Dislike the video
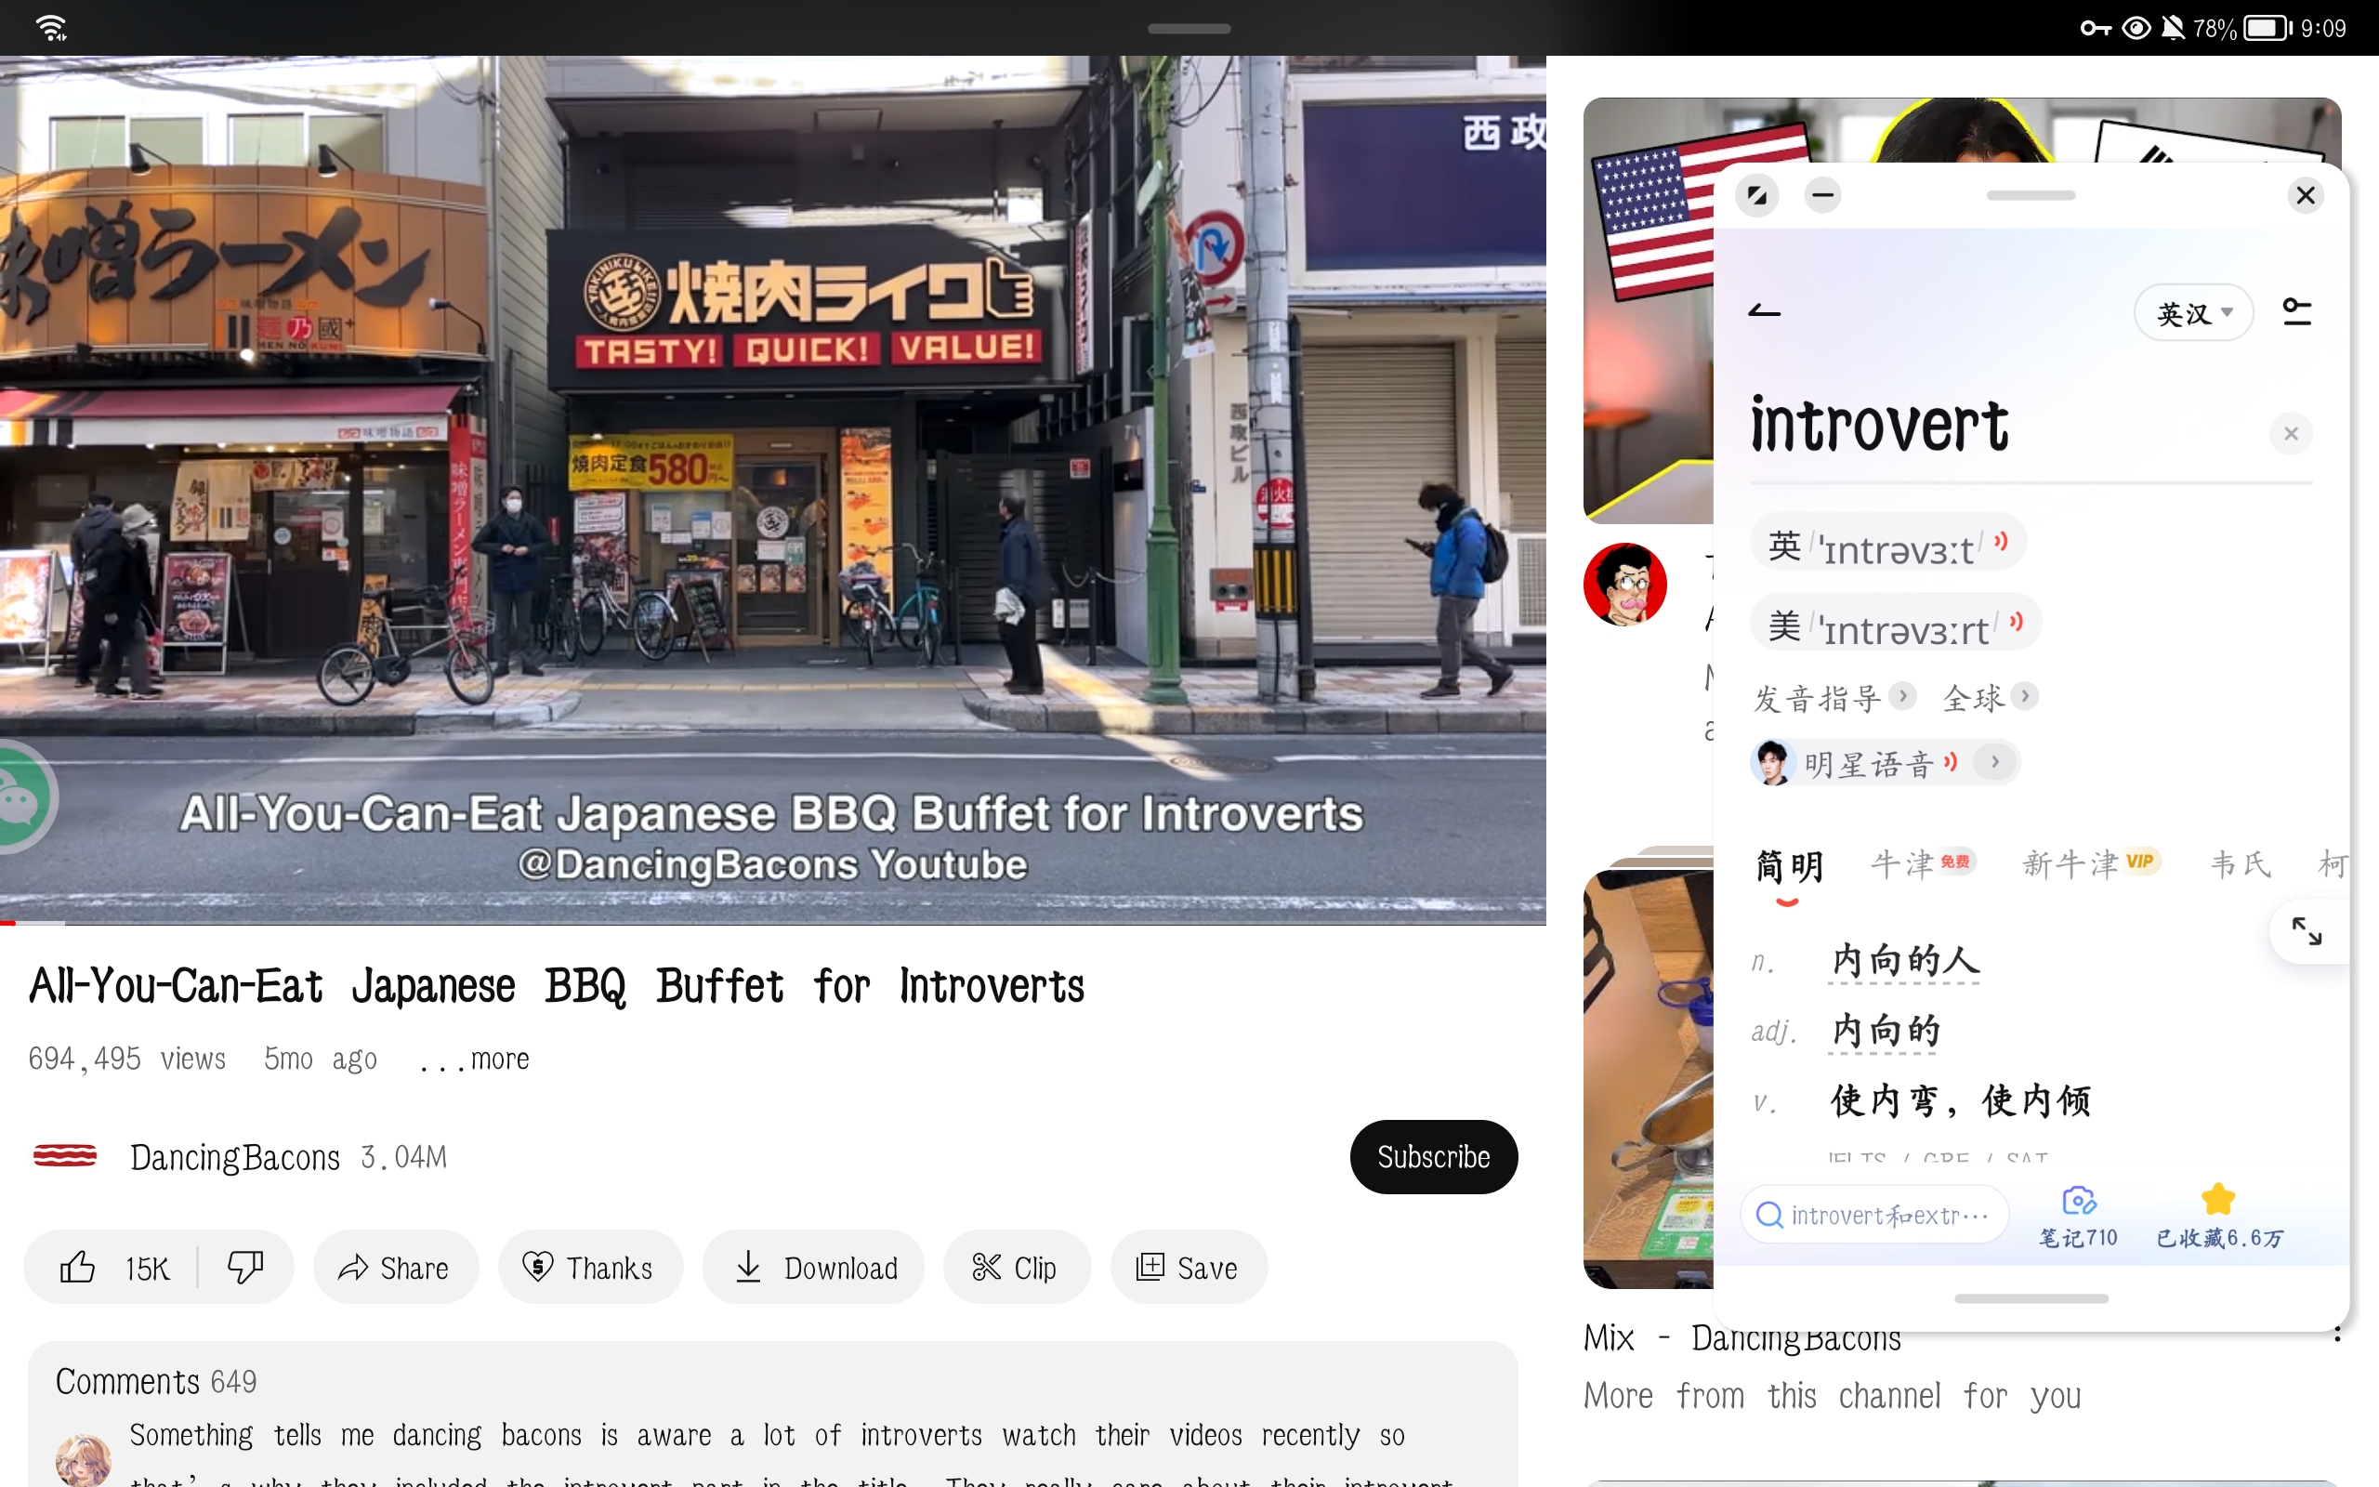2379x1487 pixels. (x=244, y=1267)
